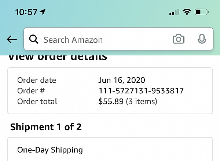Tap the 10:57 clock in status bar
The height and width of the screenshot is (161, 220).
[x=26, y=12]
